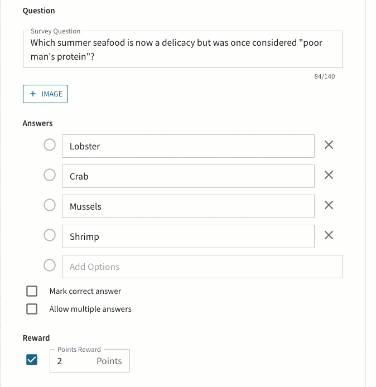Choose the Mussels radio button
This screenshot has width=376, height=387.
(50, 205)
